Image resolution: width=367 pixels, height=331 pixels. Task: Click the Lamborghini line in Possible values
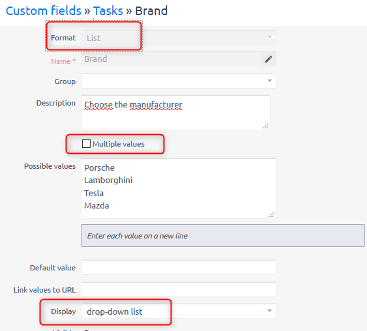(108, 180)
